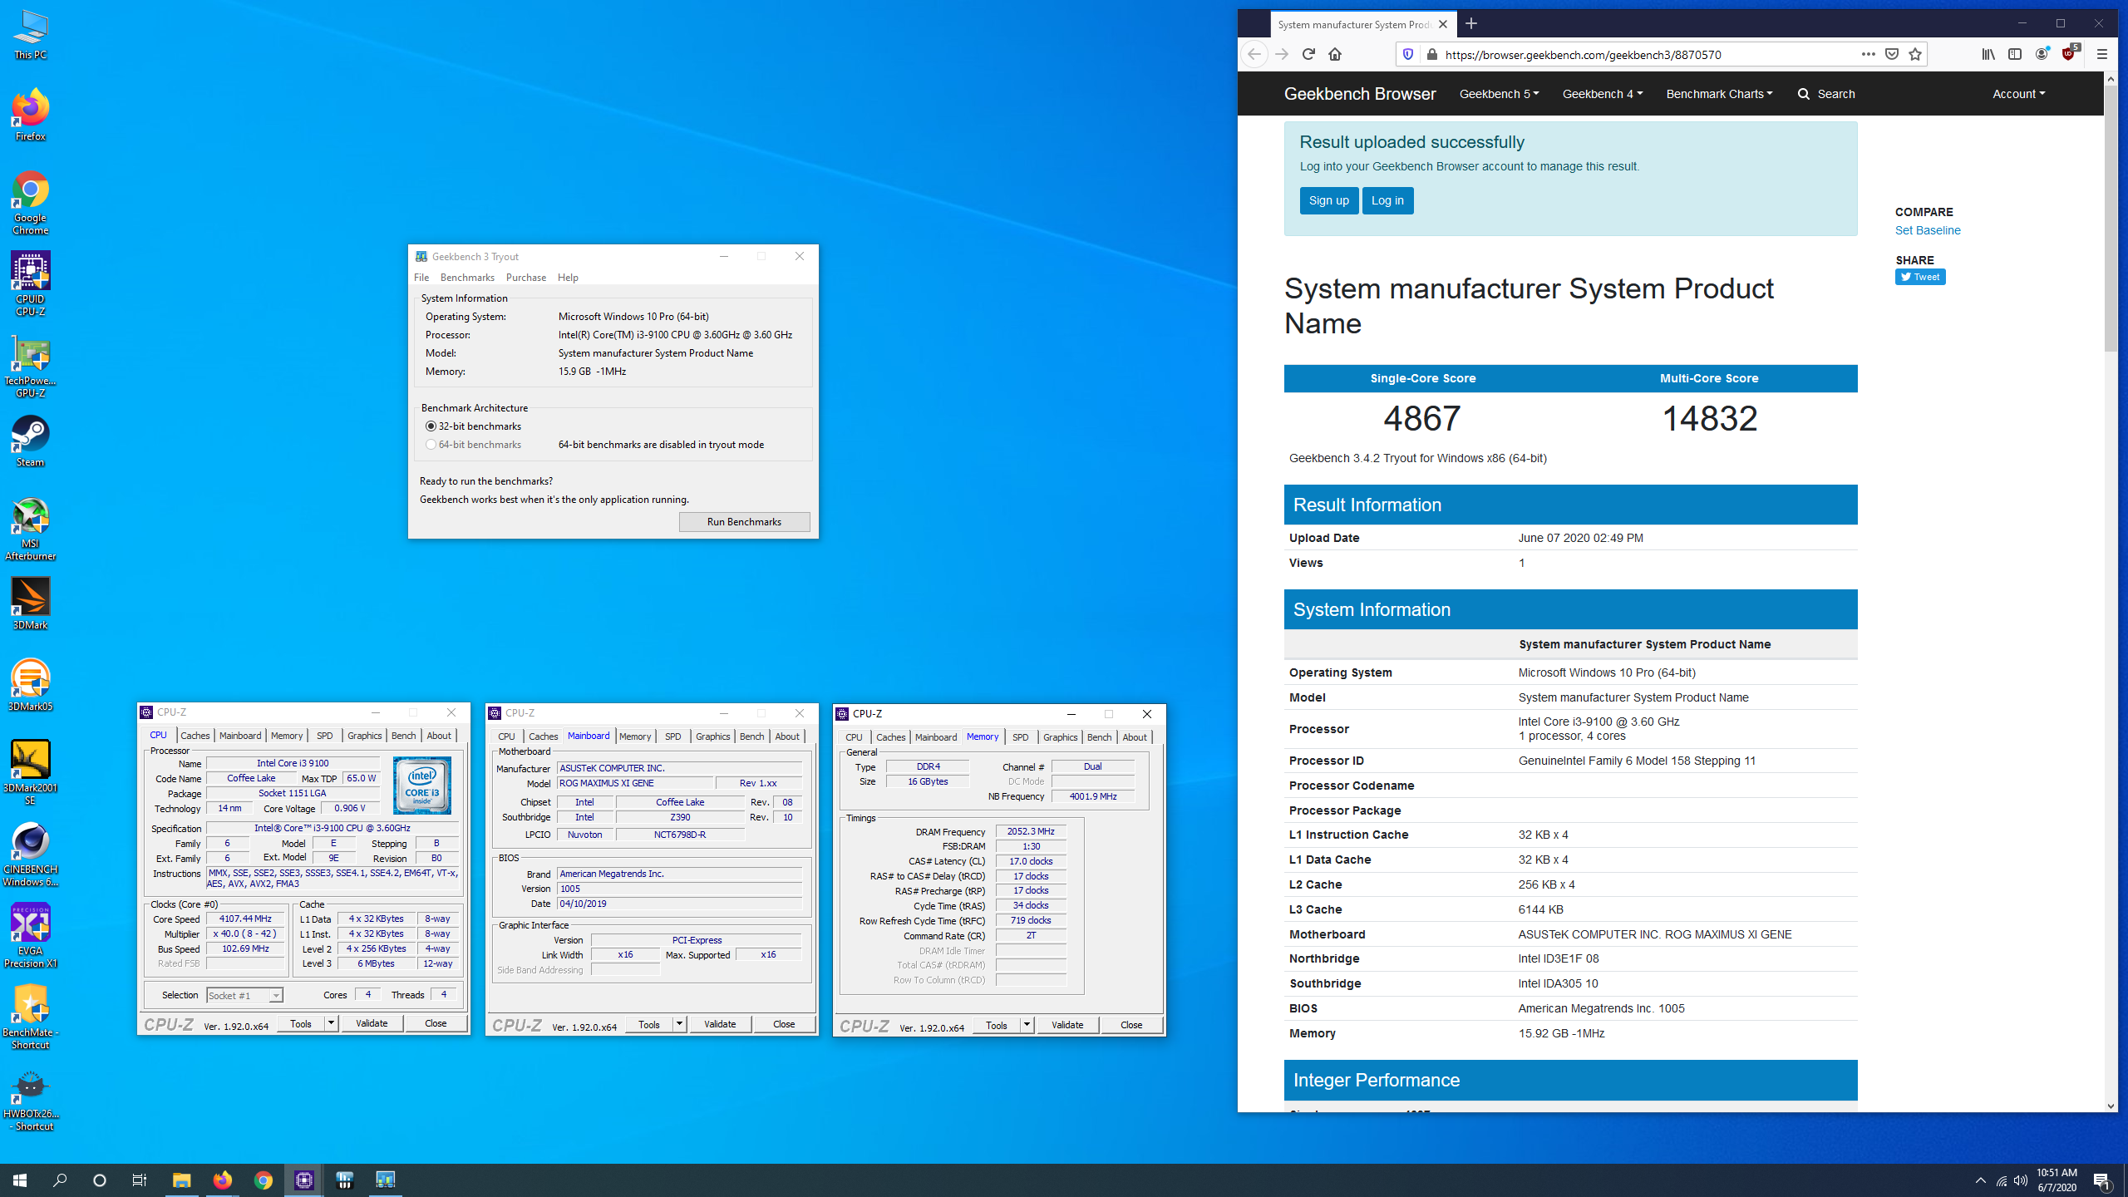Open the Firefox desktop shortcut

pyautogui.click(x=31, y=115)
